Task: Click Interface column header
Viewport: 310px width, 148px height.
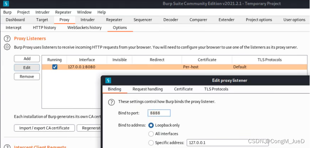Action: pos(87,60)
